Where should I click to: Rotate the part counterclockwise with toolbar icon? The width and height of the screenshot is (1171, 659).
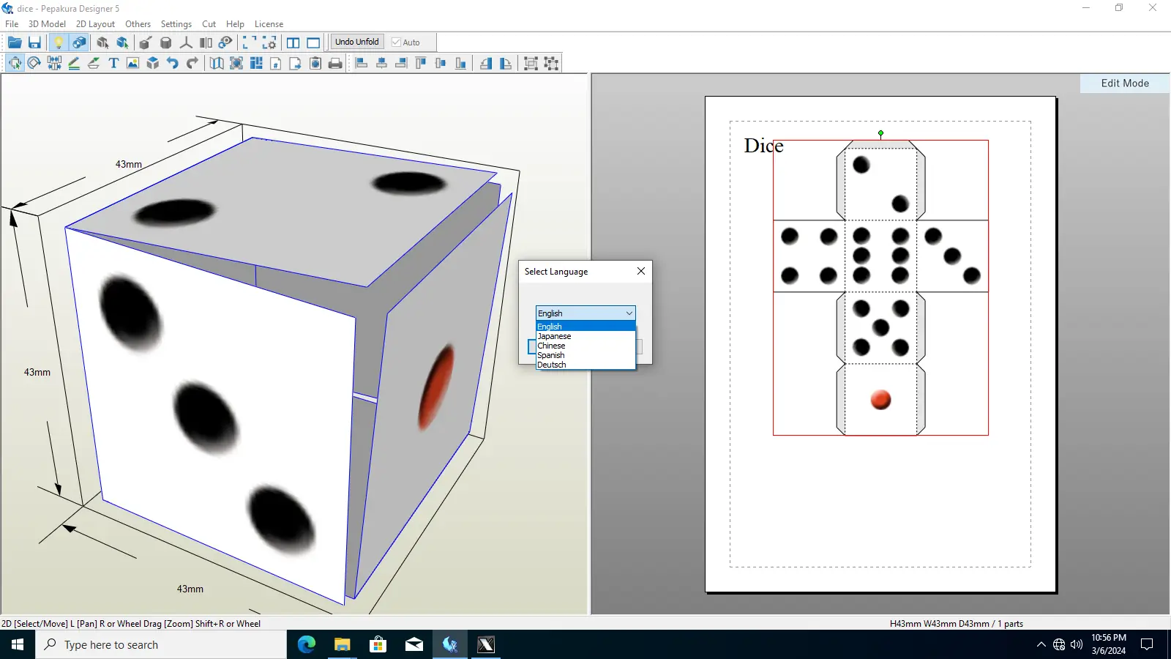[x=486, y=63]
